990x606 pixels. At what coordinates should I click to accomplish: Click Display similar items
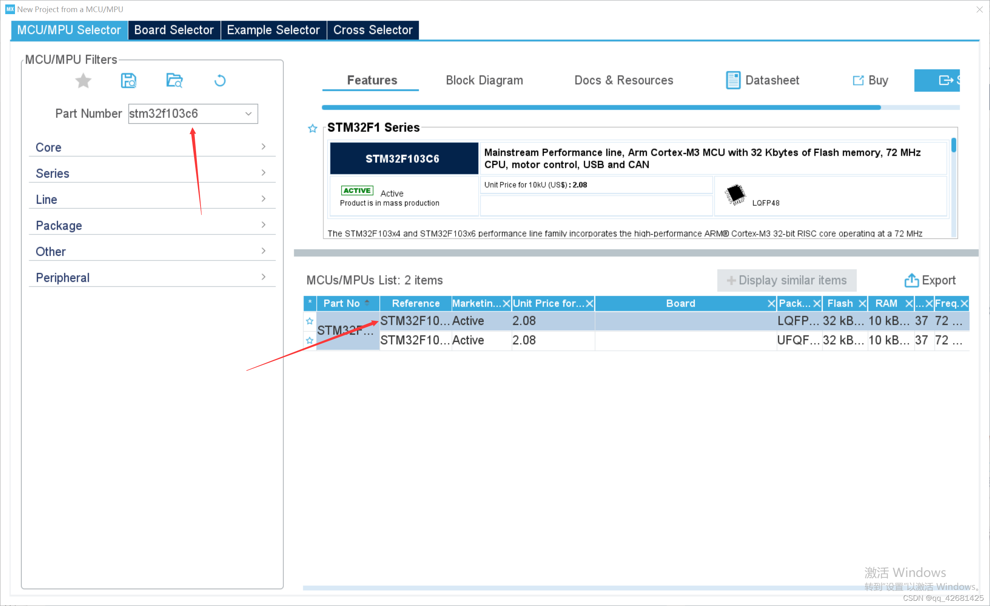[x=786, y=280]
